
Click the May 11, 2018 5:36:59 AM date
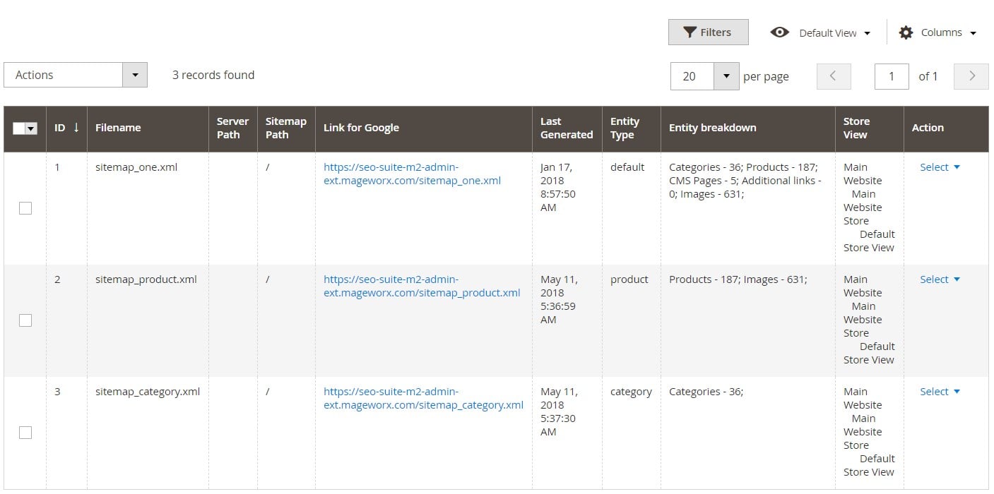559,299
